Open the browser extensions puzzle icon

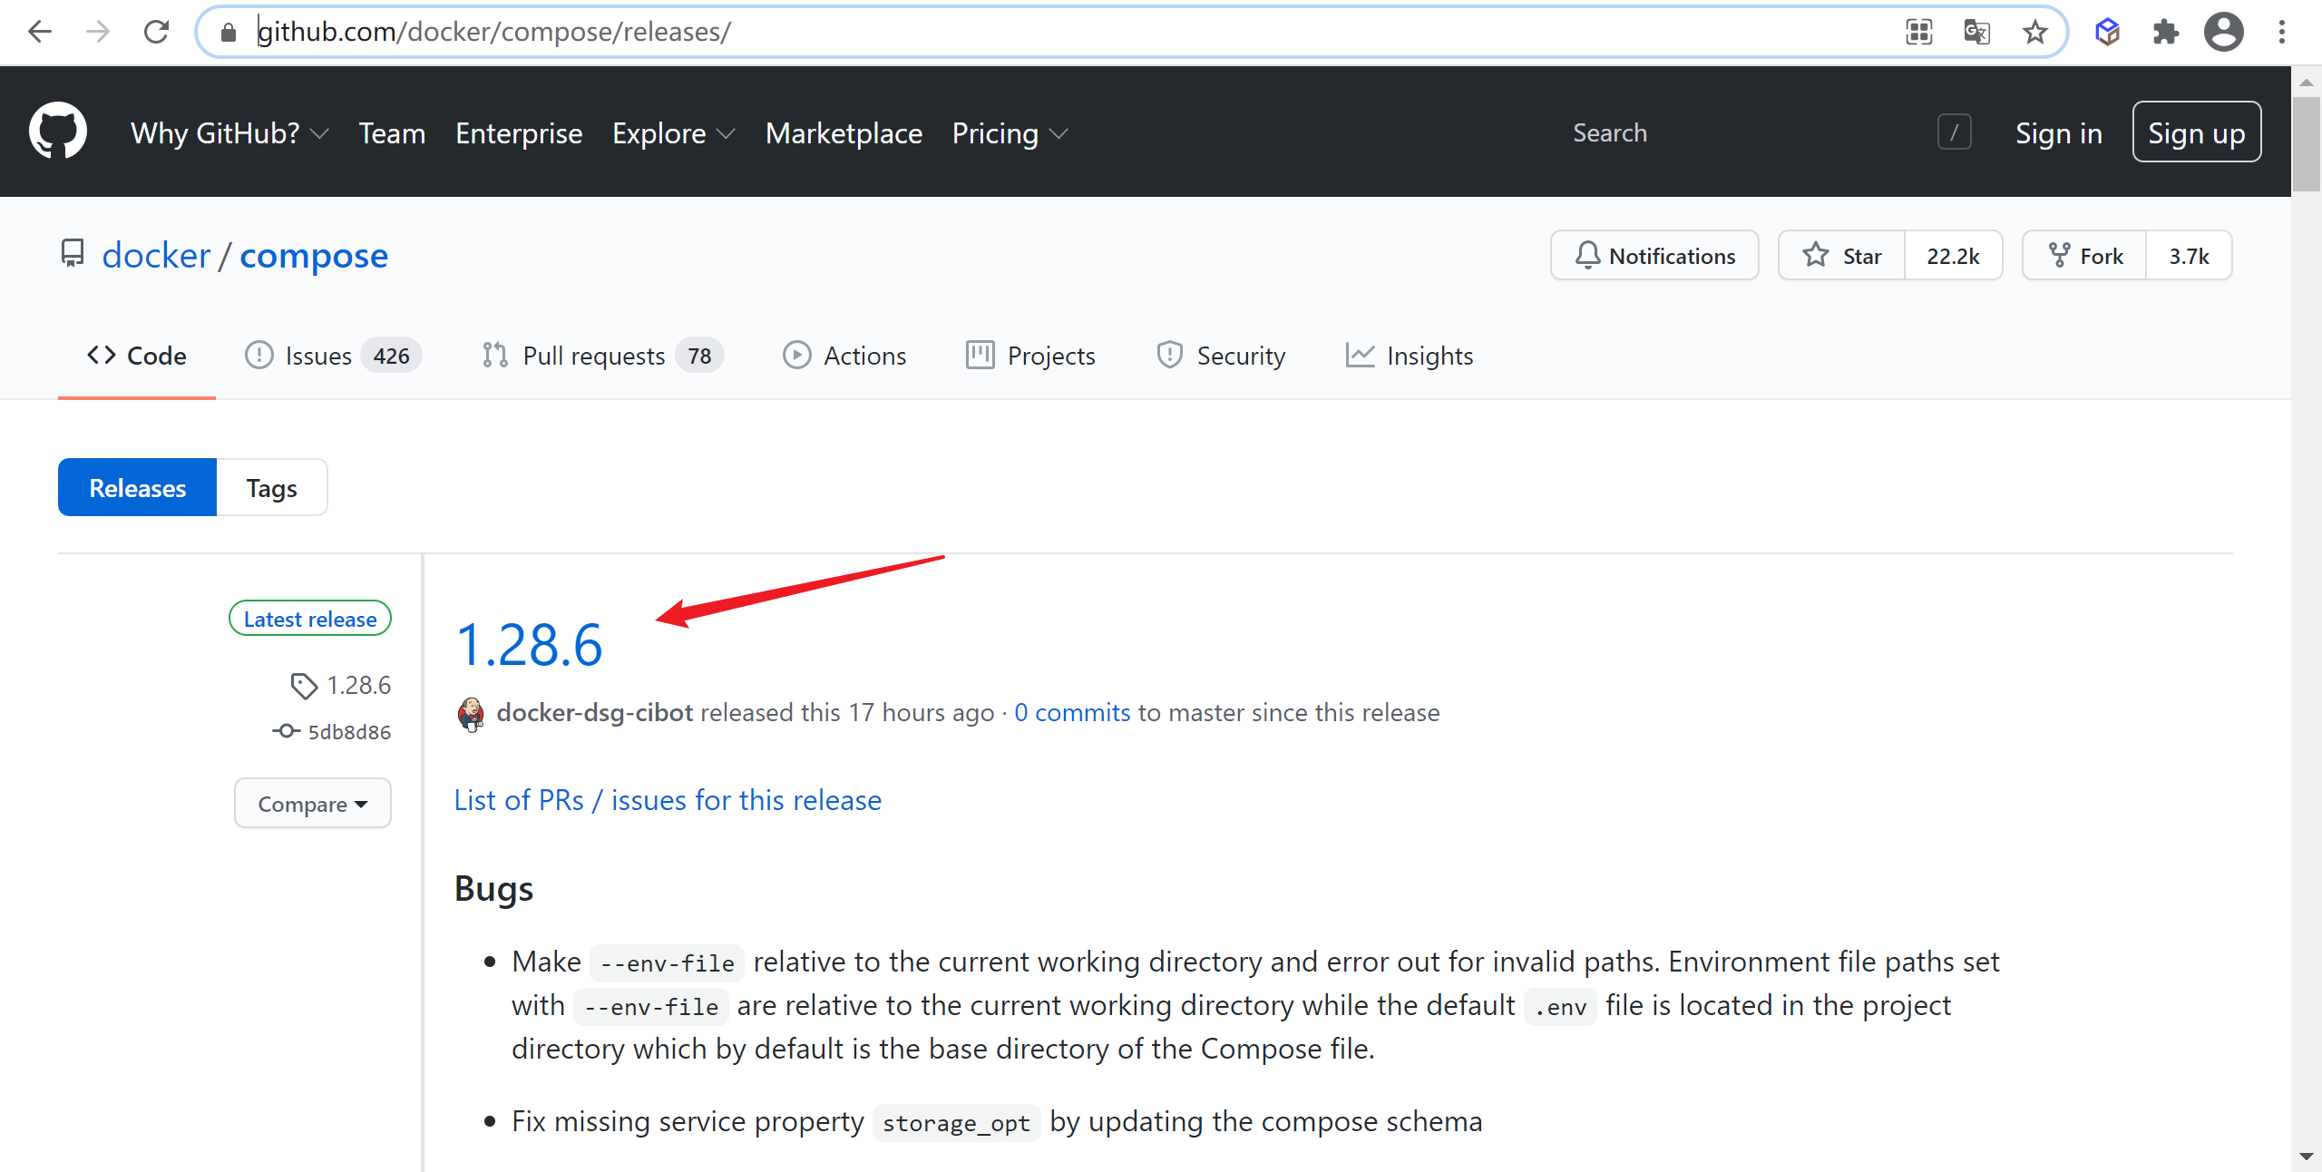pos(2165,32)
